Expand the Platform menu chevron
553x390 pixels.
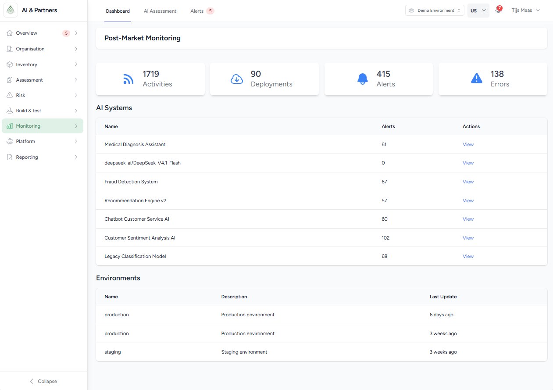[76, 141]
